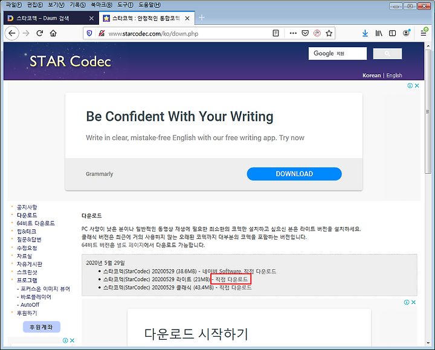Open 공지사항 in the sidebar
This screenshot has width=435, height=350.
[27, 207]
